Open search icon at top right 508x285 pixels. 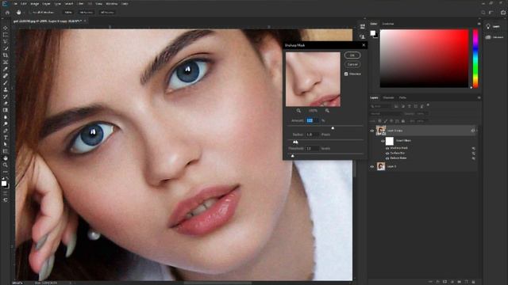[x=483, y=13]
